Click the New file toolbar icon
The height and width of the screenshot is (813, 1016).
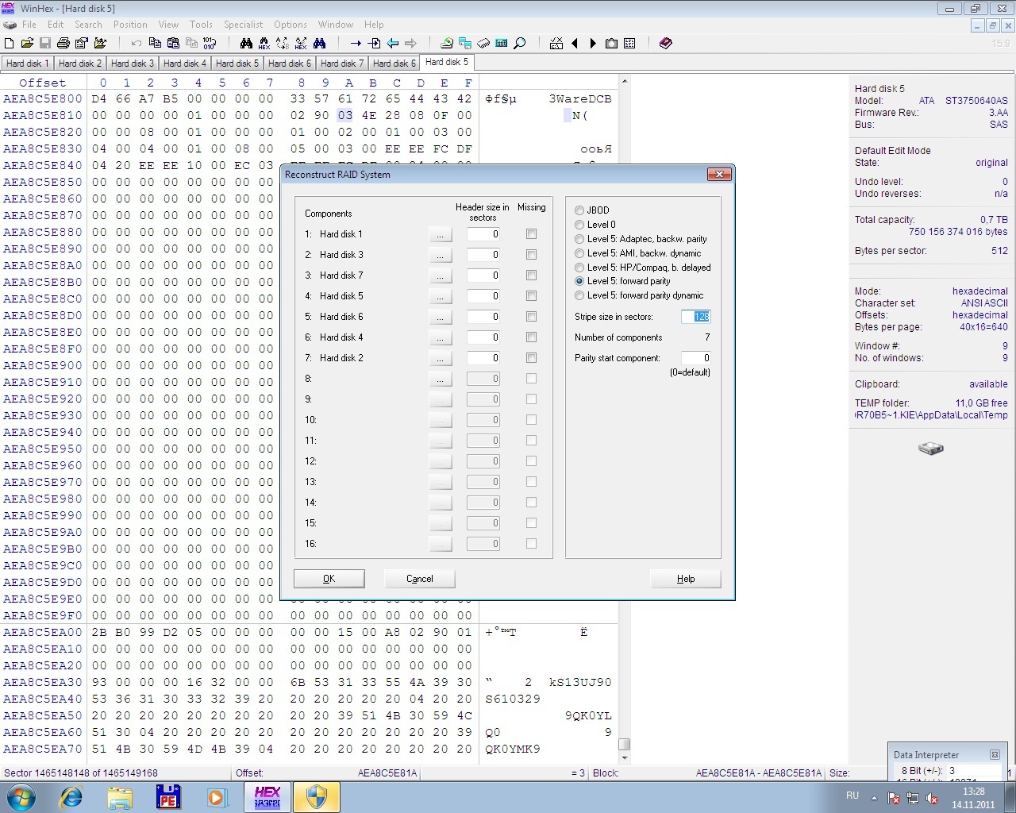tap(10, 43)
